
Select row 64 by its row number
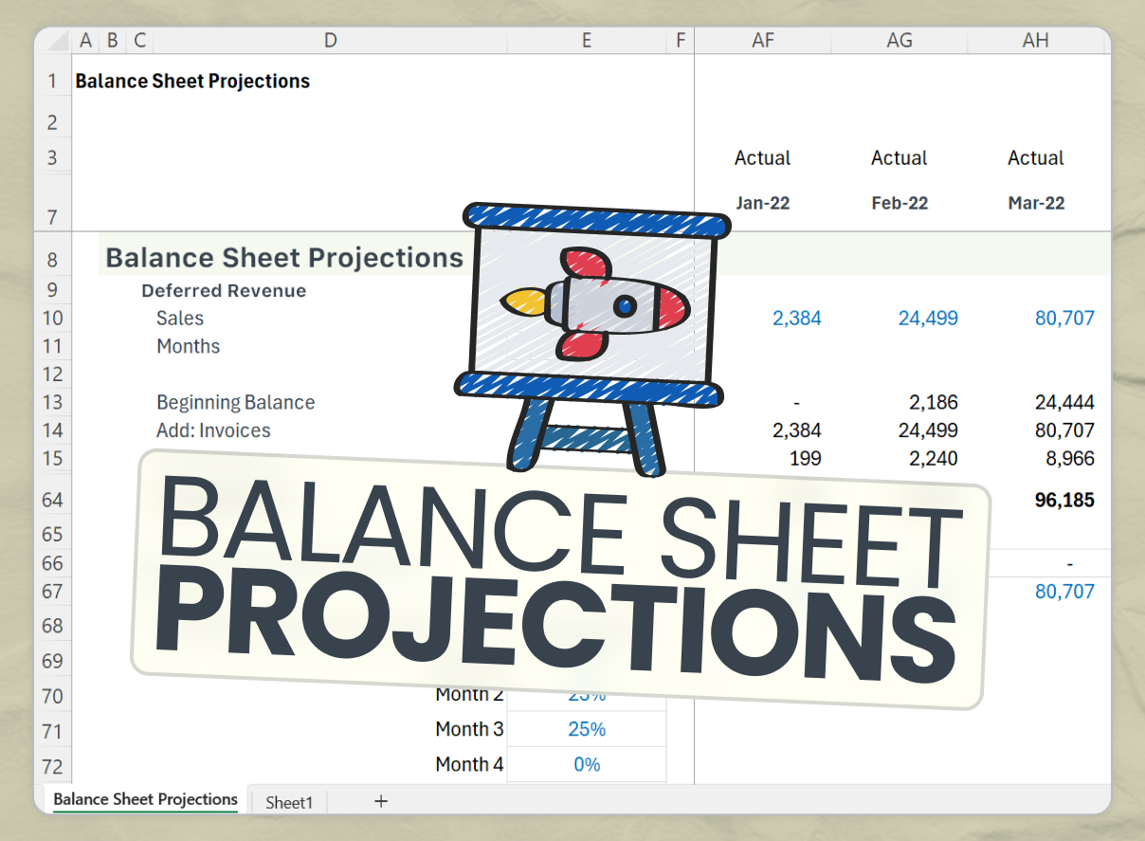click(53, 500)
